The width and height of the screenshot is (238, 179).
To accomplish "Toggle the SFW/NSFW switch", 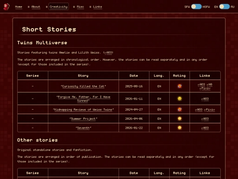I will point(196,7).
